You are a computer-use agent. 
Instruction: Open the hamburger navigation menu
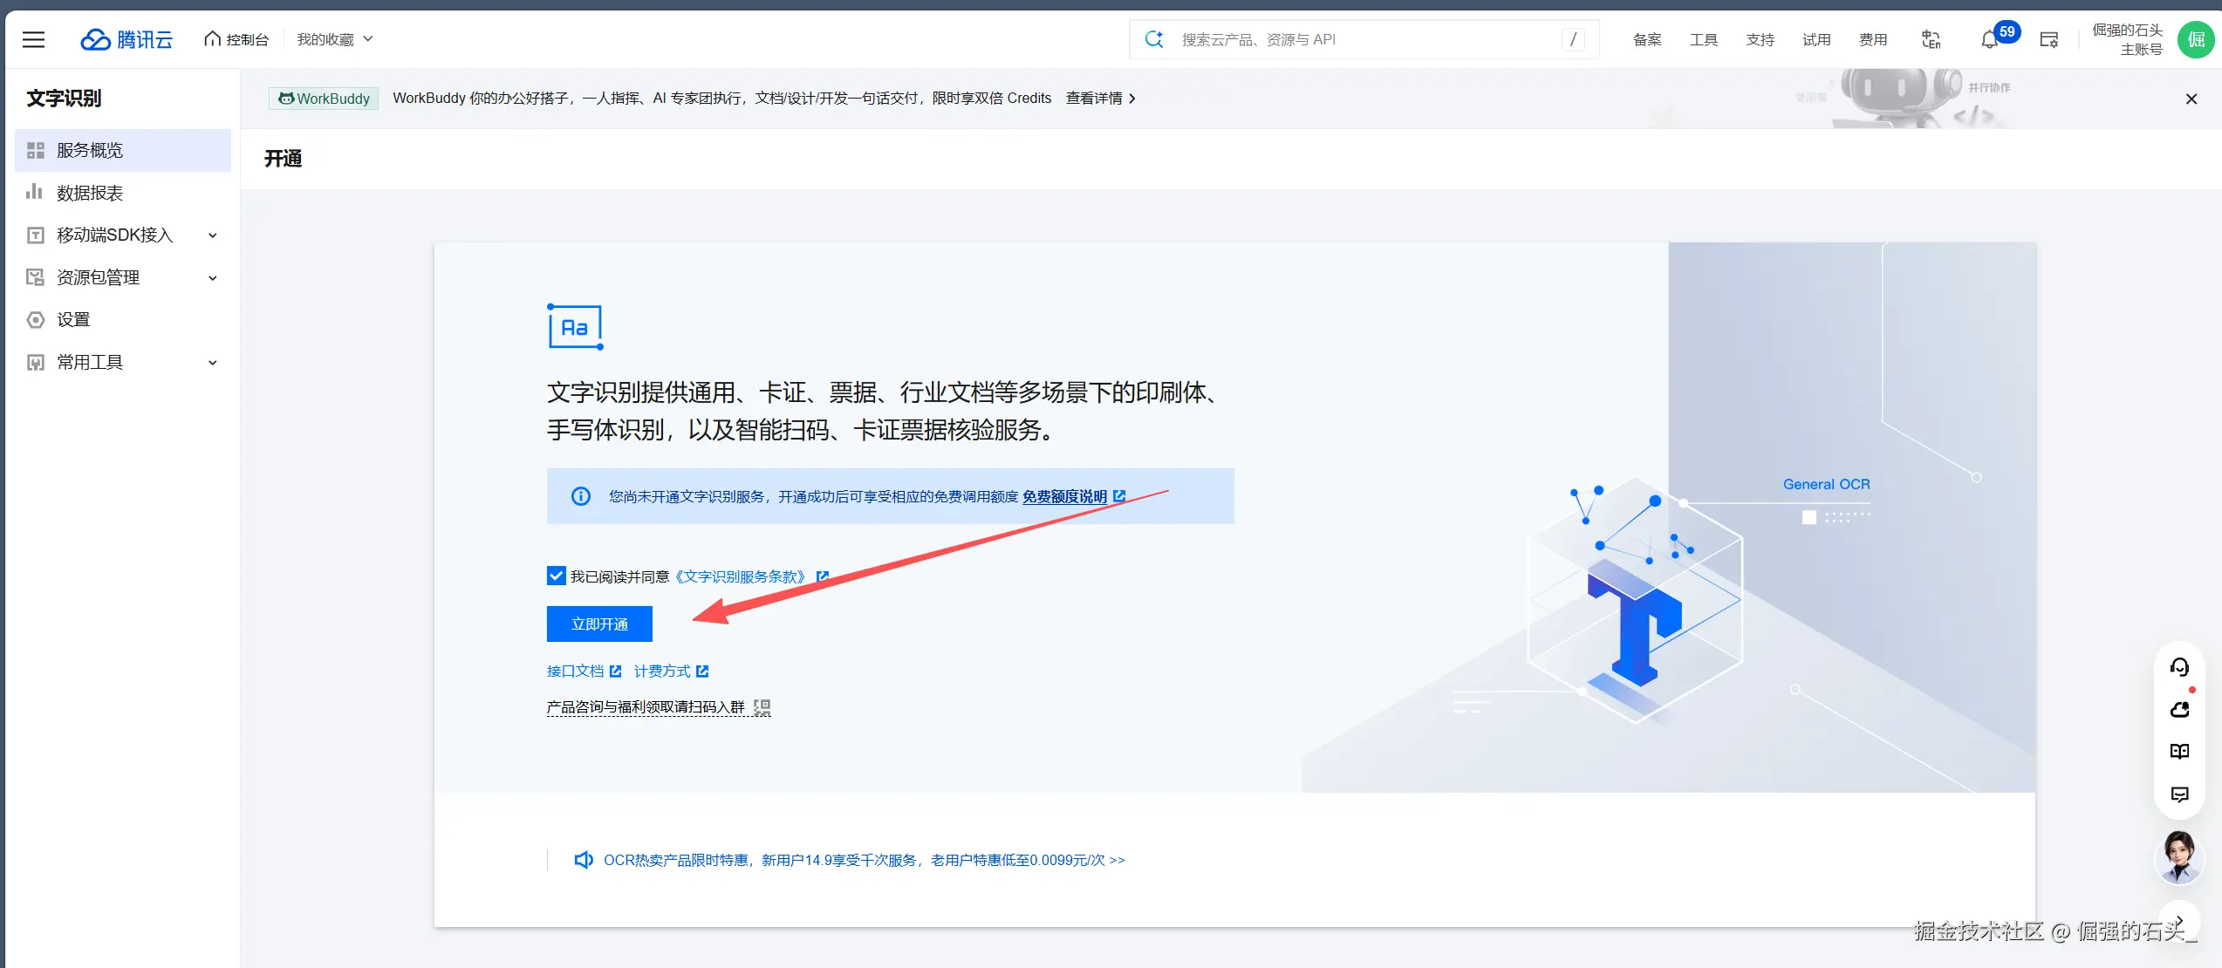pyautogui.click(x=33, y=39)
